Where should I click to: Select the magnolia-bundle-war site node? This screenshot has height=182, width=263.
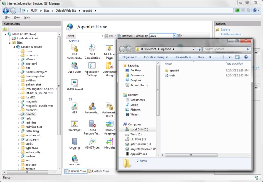pyautogui.click(x=39, y=106)
